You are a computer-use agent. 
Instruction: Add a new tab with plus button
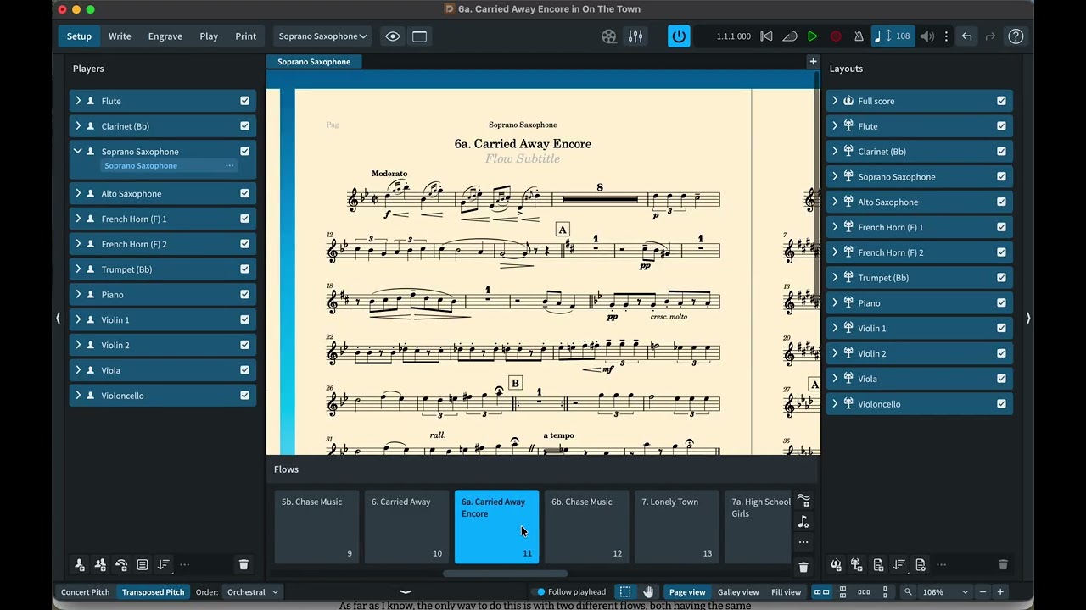813,61
